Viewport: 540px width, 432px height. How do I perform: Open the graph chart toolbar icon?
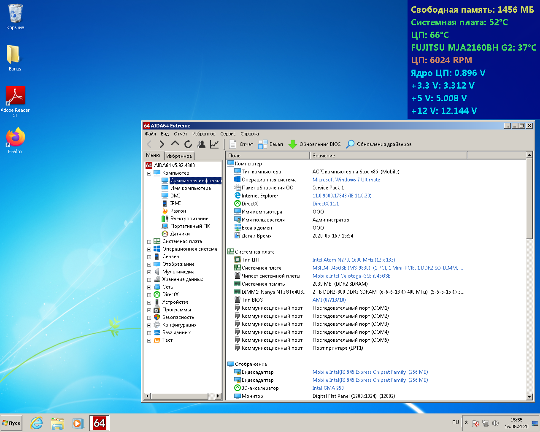click(214, 144)
